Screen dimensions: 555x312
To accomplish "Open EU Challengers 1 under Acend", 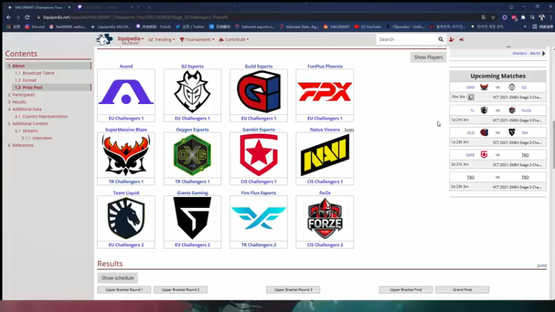I will [126, 118].
